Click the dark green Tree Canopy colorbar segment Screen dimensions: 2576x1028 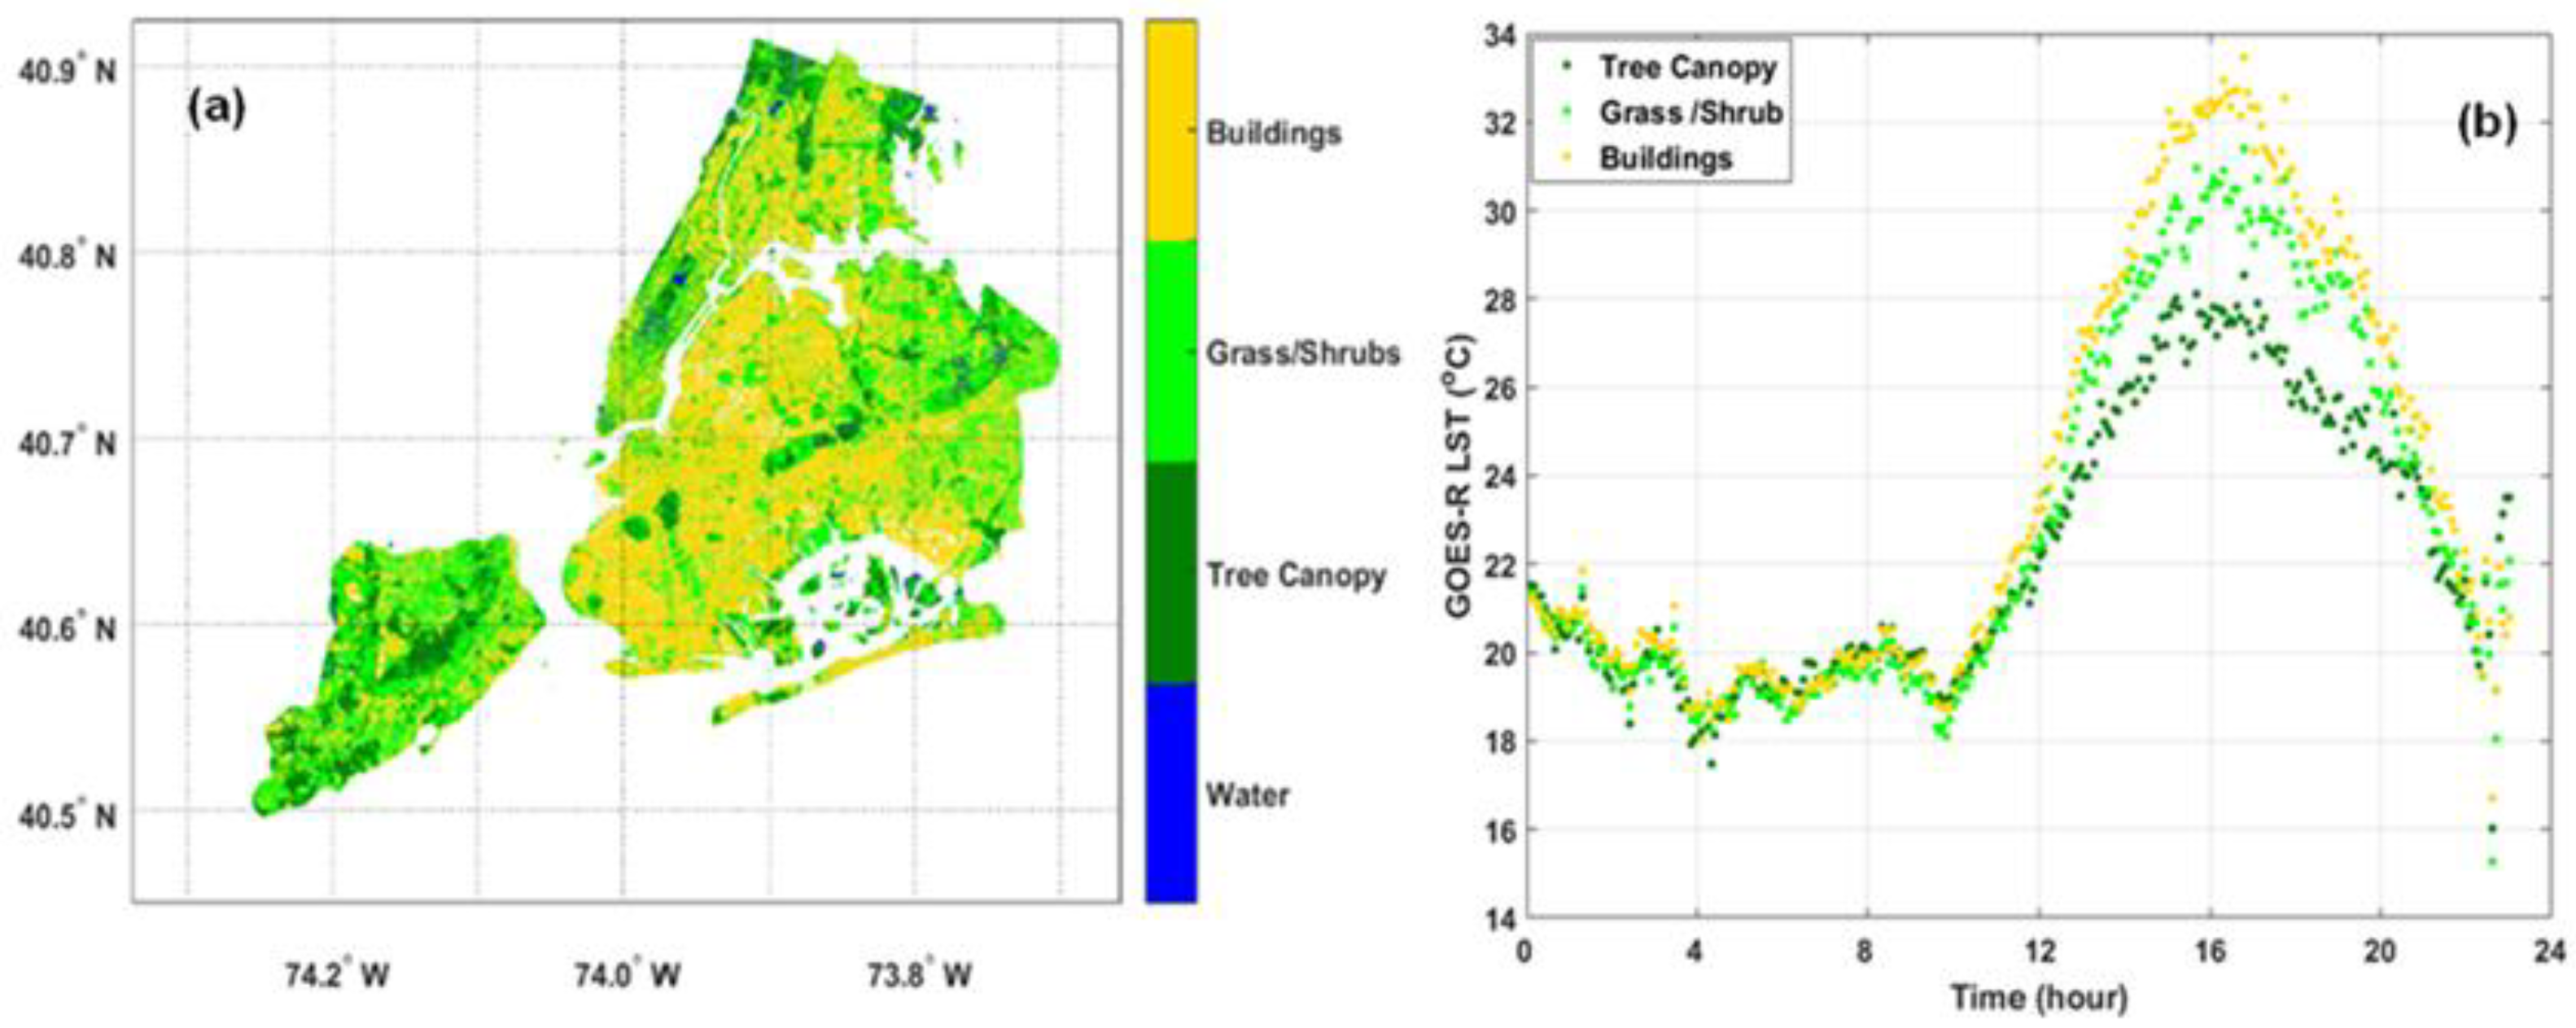[x=1171, y=573]
